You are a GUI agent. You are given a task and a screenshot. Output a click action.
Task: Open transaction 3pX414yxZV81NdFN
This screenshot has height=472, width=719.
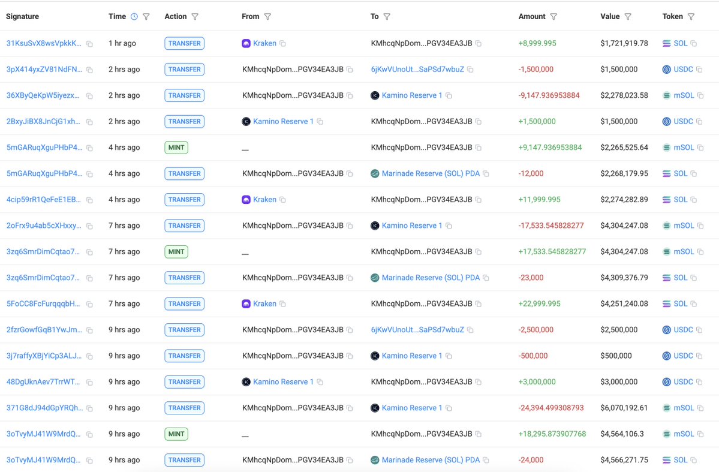pos(44,70)
